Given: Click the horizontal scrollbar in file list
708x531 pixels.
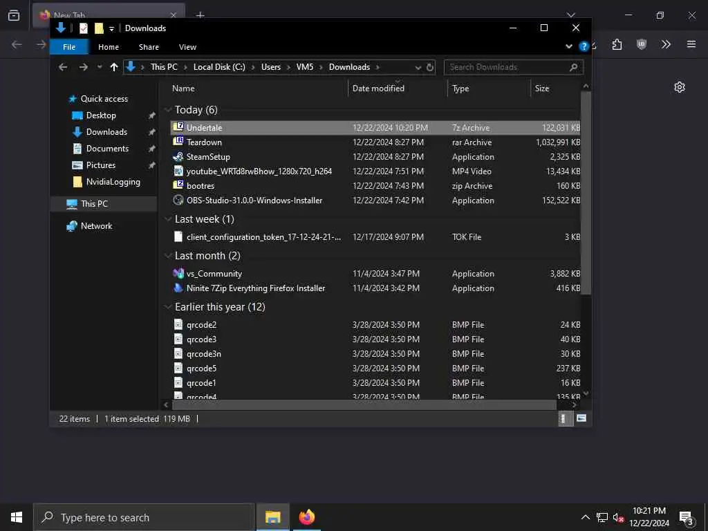Looking at the screenshot, I should point(362,405).
